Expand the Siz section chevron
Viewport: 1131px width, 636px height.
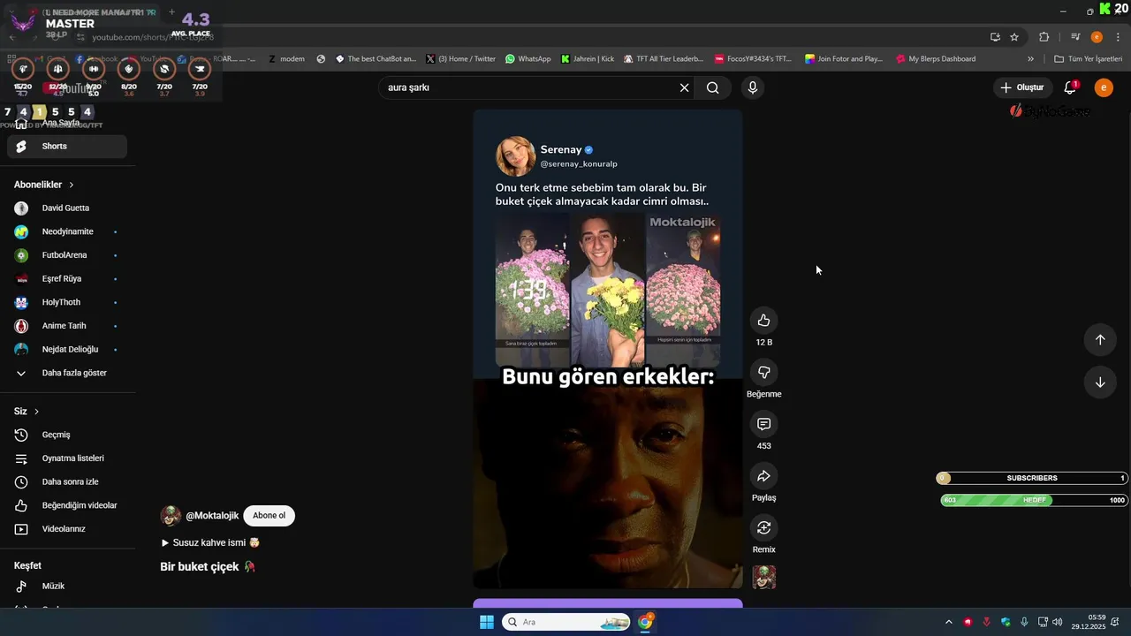[x=36, y=412]
